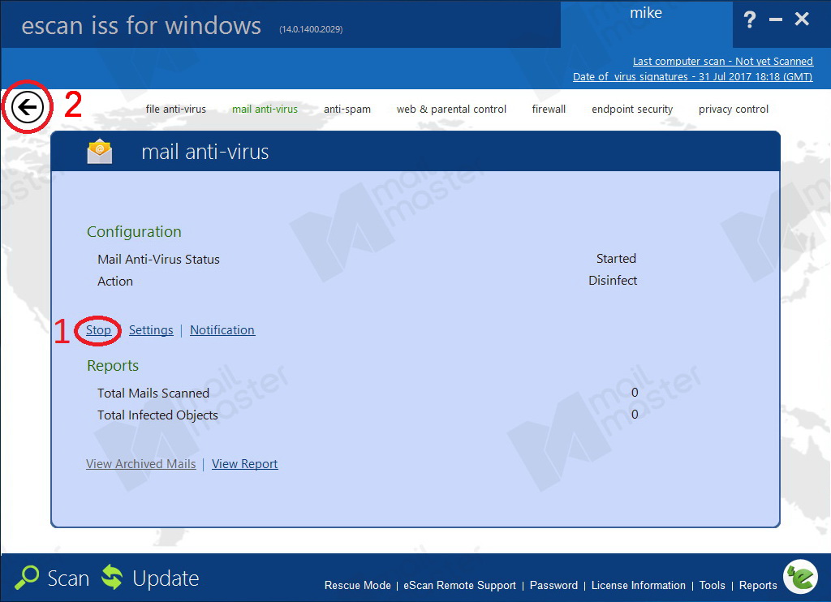Select the mail anti-virus tab
Screen dimensions: 831x602
coord(265,110)
